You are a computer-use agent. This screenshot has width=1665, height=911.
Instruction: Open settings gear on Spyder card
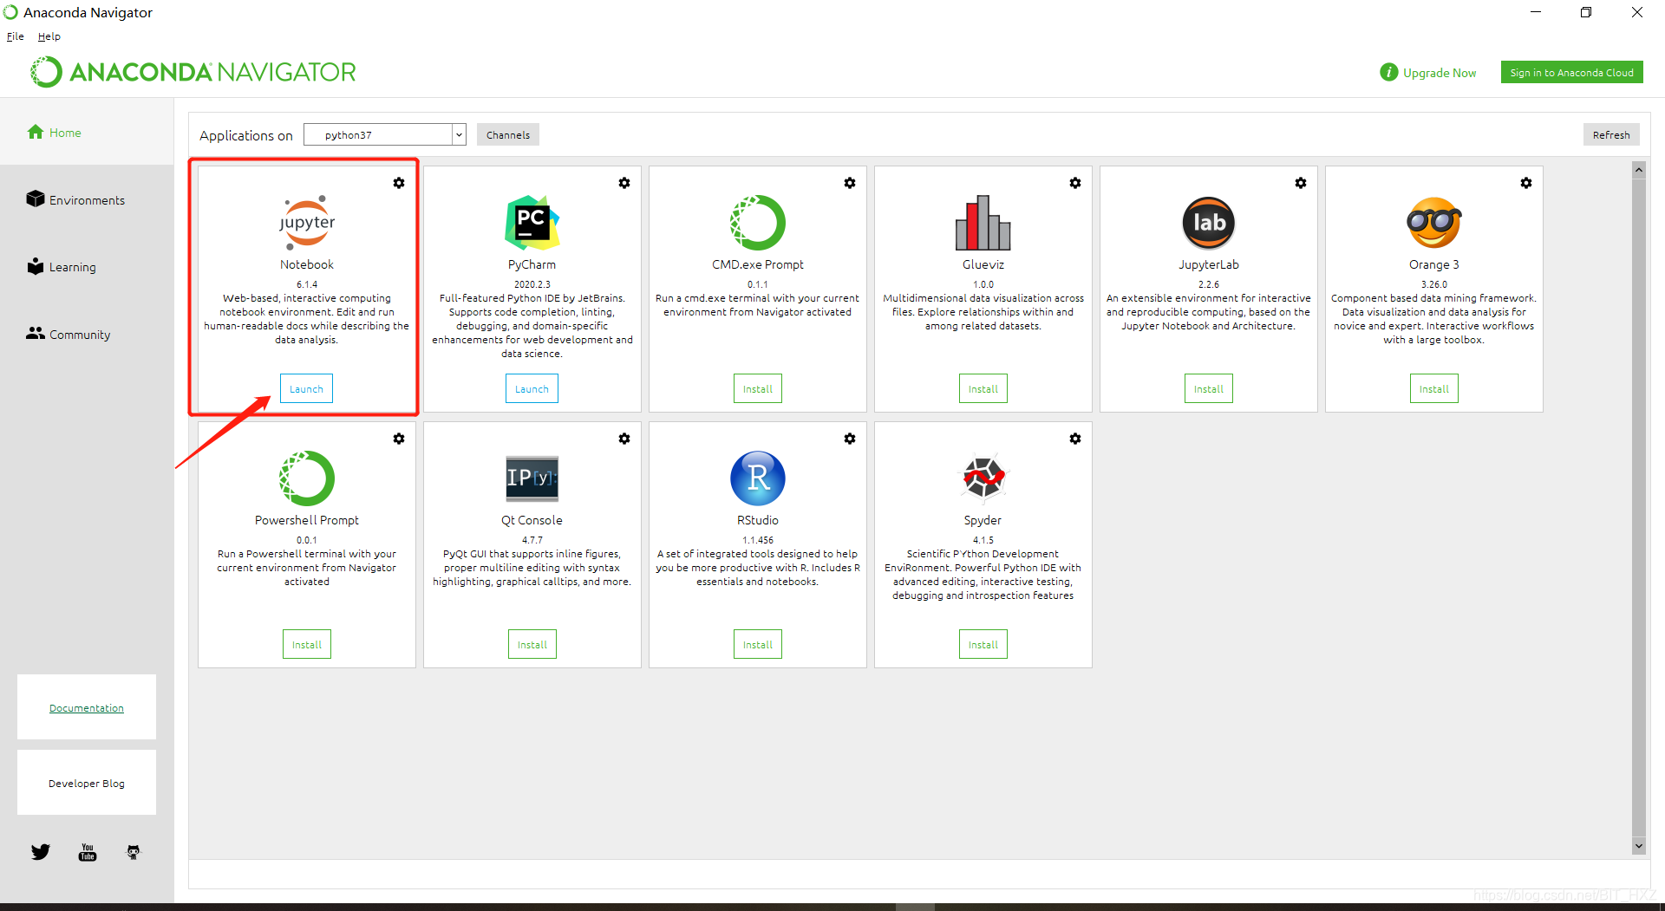coord(1075,439)
